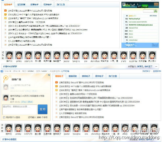Click the statistics chart icon before 今日
This screenshot has height=142, width=162.
2,71
